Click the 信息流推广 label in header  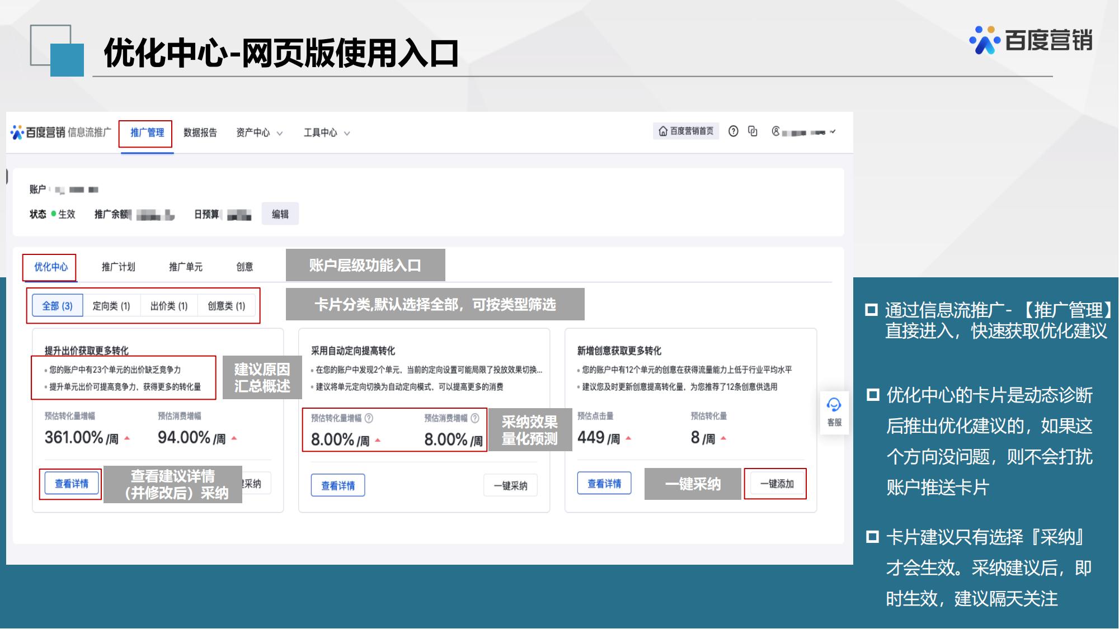pyautogui.click(x=90, y=133)
